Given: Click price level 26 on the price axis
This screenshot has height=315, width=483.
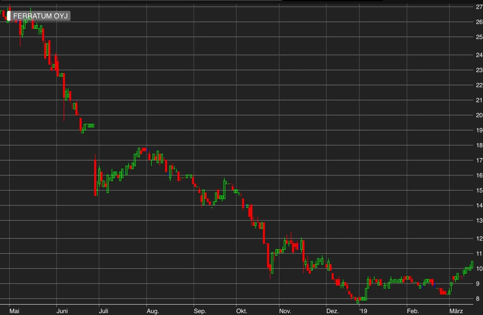Looking at the screenshot, I should [479, 22].
